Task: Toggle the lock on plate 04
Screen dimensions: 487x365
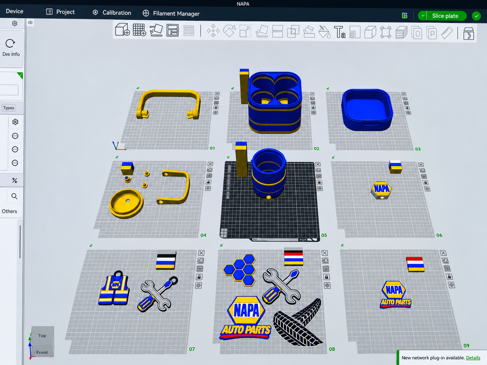Action: (209, 182)
